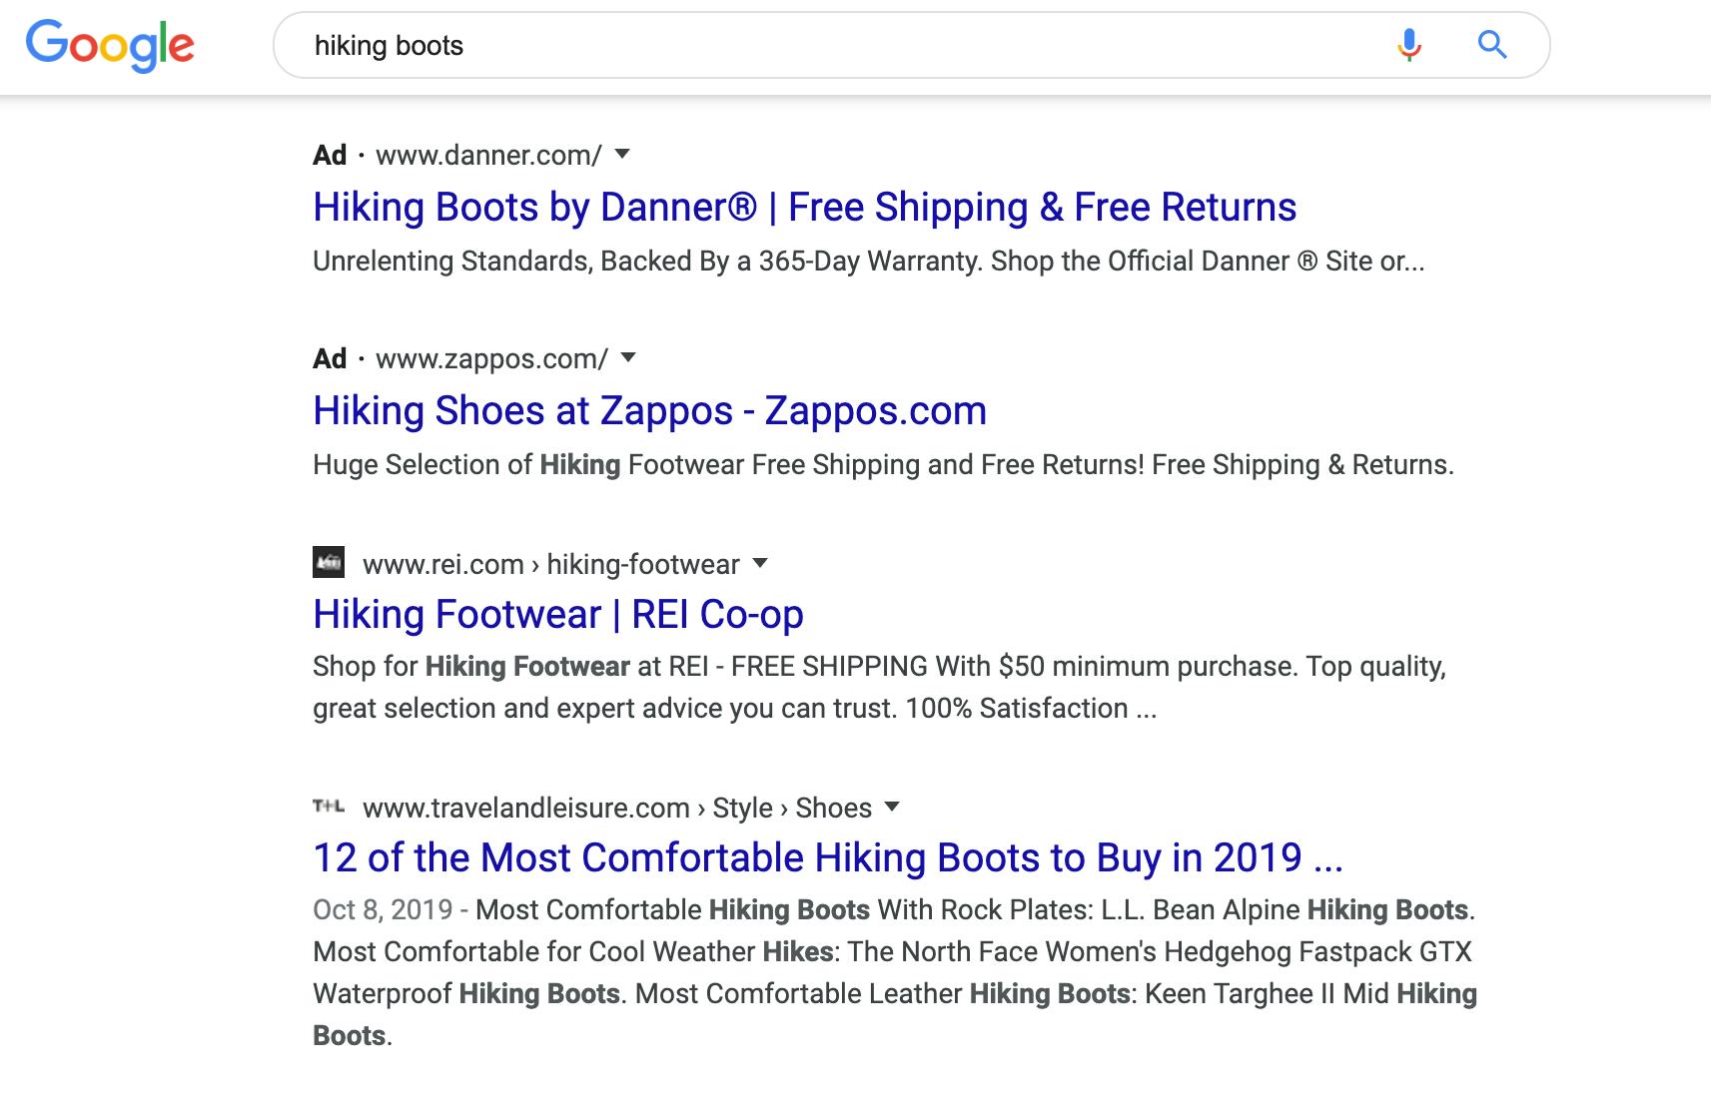
Task: Open Hiking Shoes at Zappos ad link
Action: coord(649,411)
